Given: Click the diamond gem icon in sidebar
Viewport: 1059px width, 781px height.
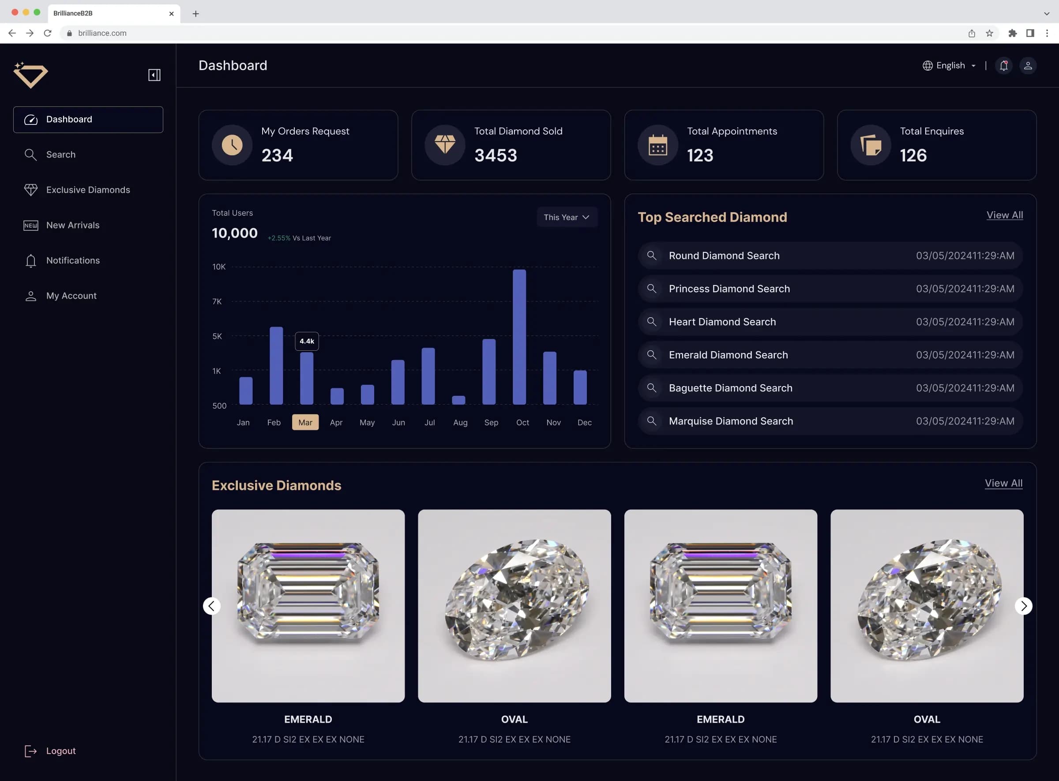Looking at the screenshot, I should (30, 190).
